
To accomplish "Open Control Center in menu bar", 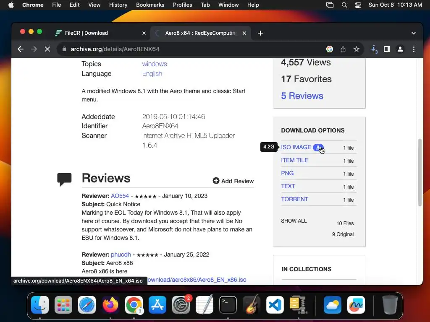I will pos(358,5).
